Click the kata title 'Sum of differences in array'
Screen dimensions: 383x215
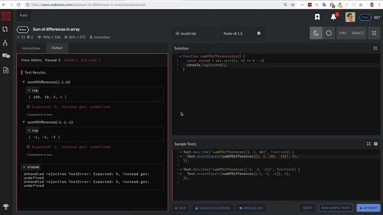[56, 29]
